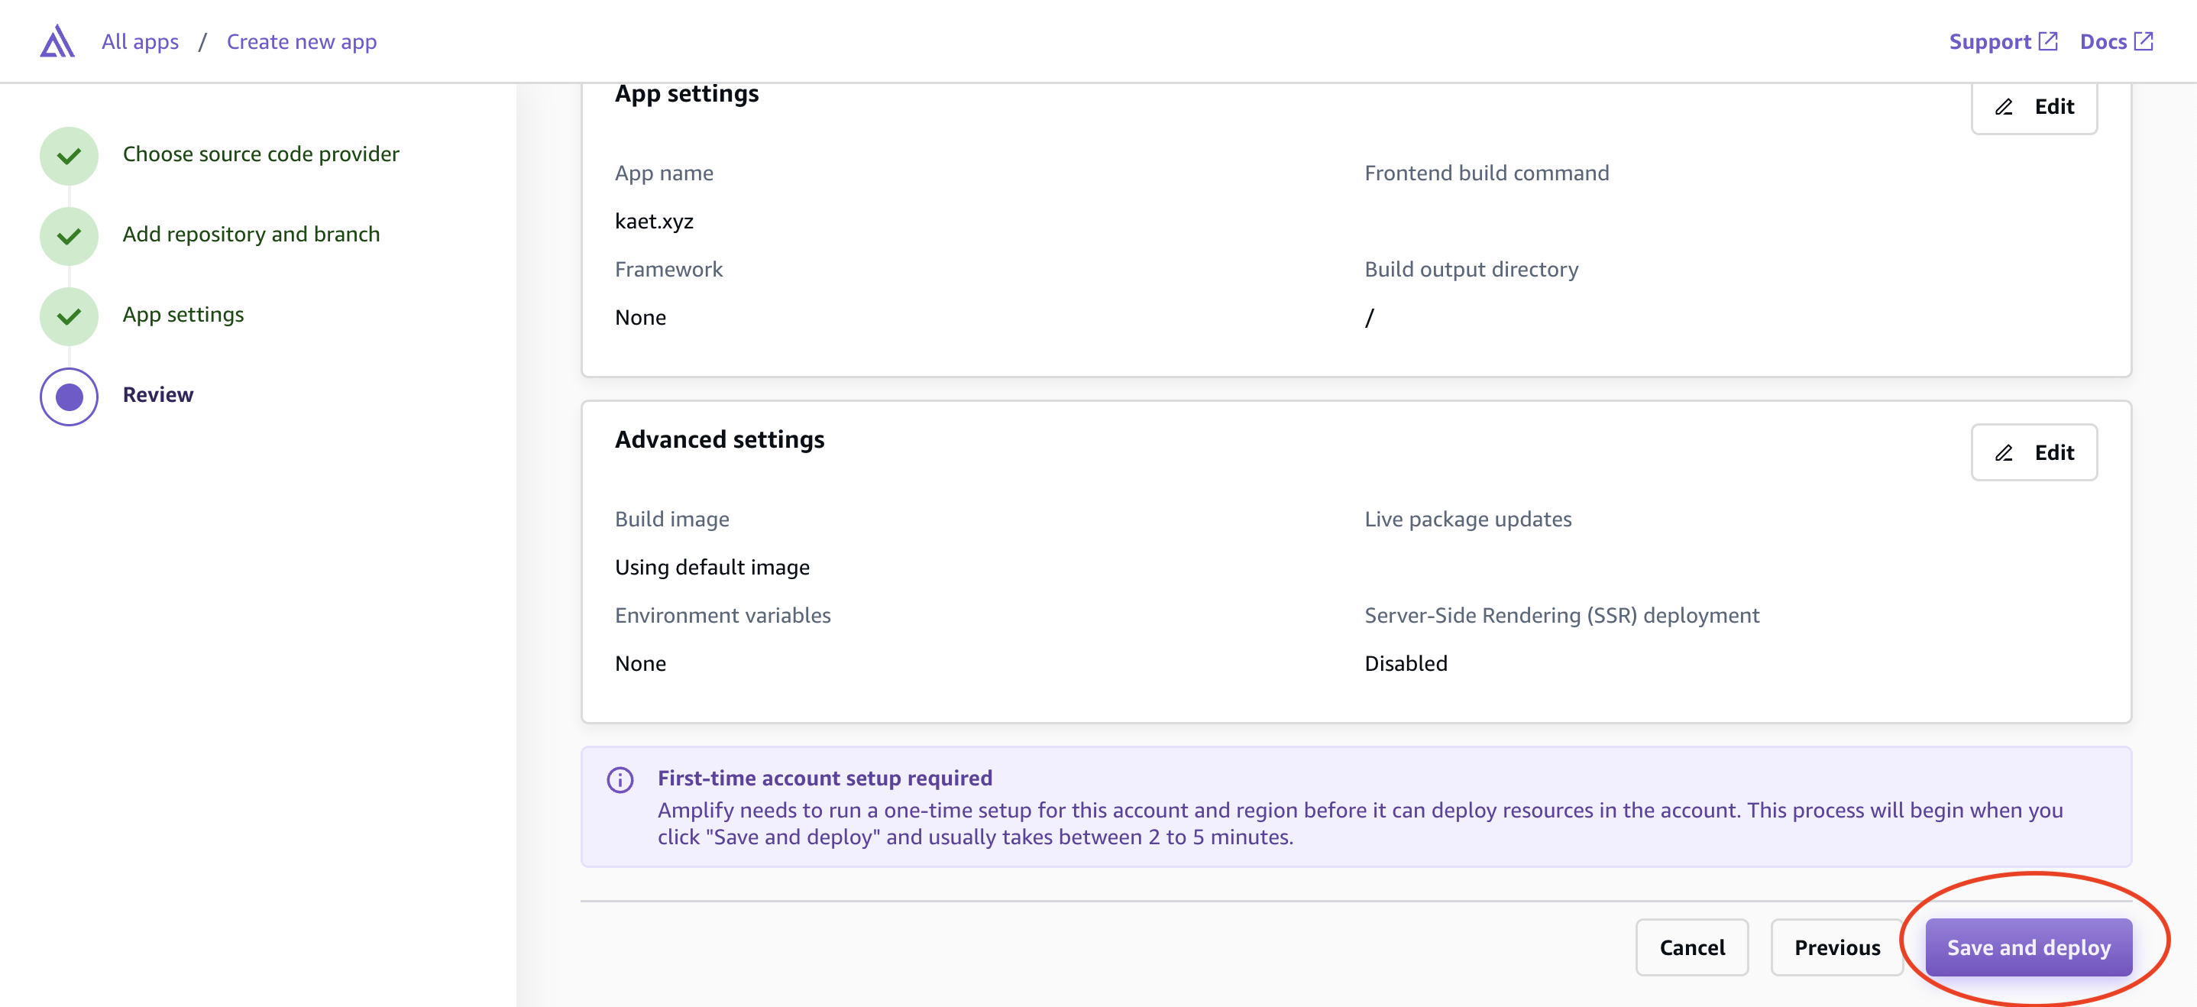The image size is (2197, 1007).
Task: Edit the App settings section
Action: [2034, 108]
